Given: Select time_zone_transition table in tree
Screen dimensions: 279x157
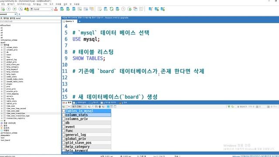Looking at the screenshot, I should pyautogui.click(x=16, y=113).
